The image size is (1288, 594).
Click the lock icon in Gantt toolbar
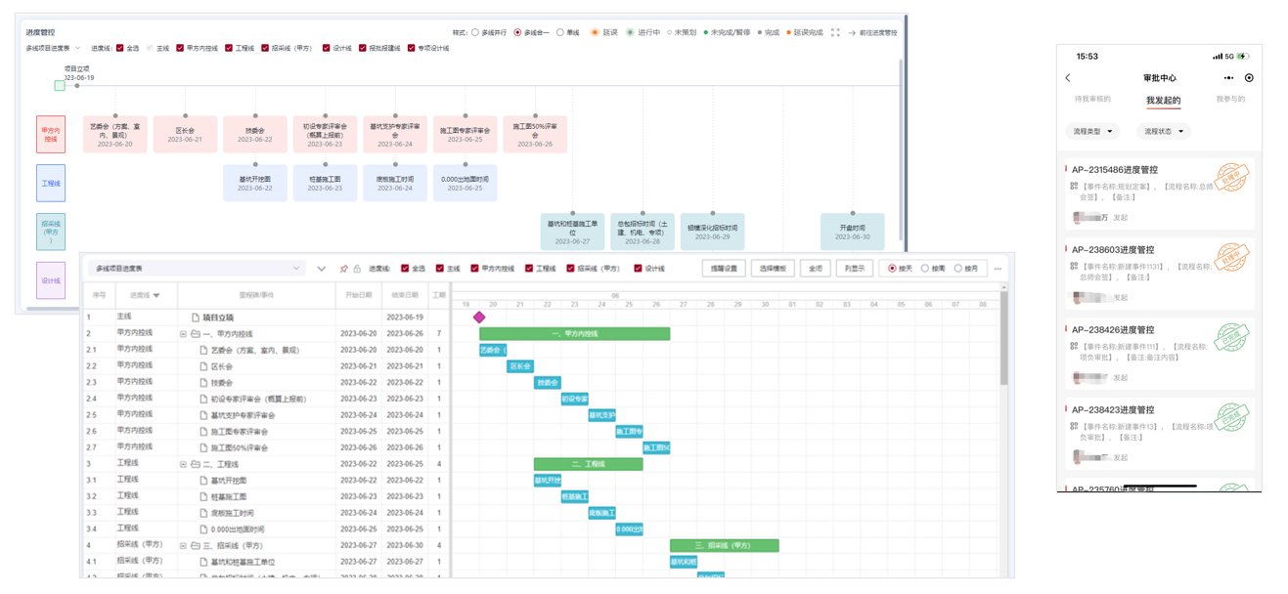pyautogui.click(x=357, y=269)
